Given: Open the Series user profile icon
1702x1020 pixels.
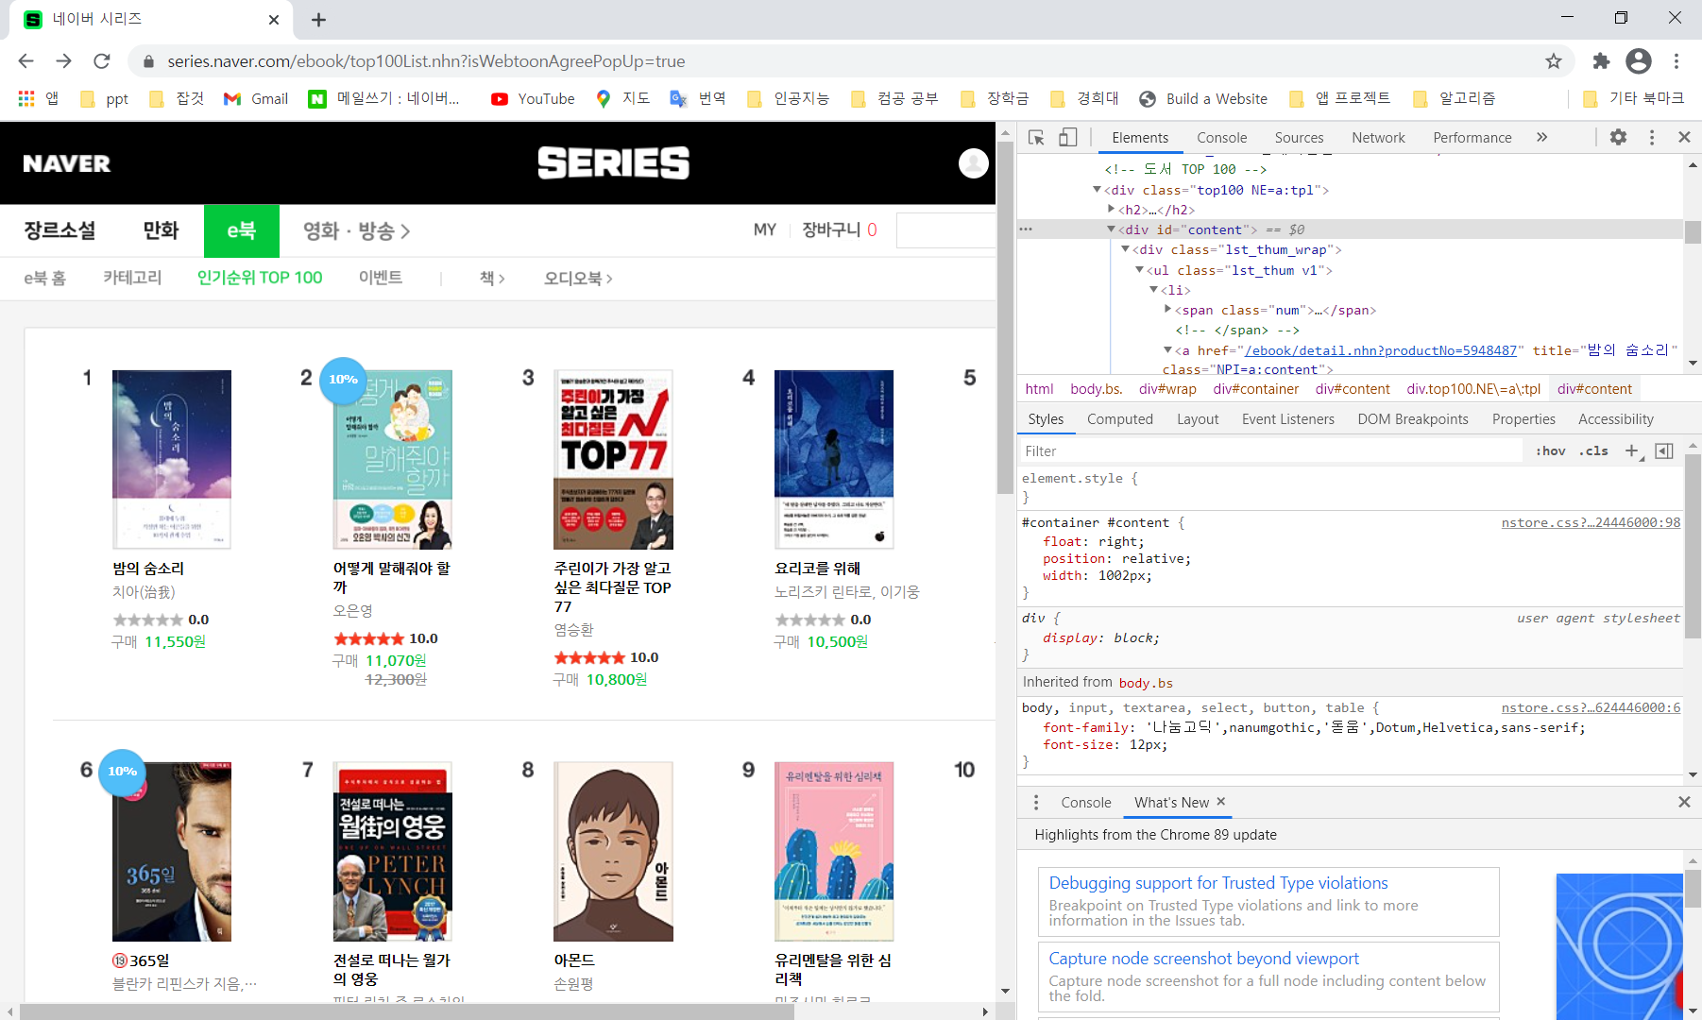Looking at the screenshot, I should [x=974, y=163].
